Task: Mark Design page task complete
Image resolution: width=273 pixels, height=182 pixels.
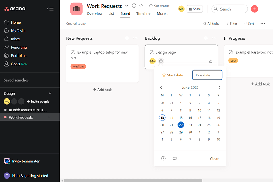Action: (x=152, y=52)
